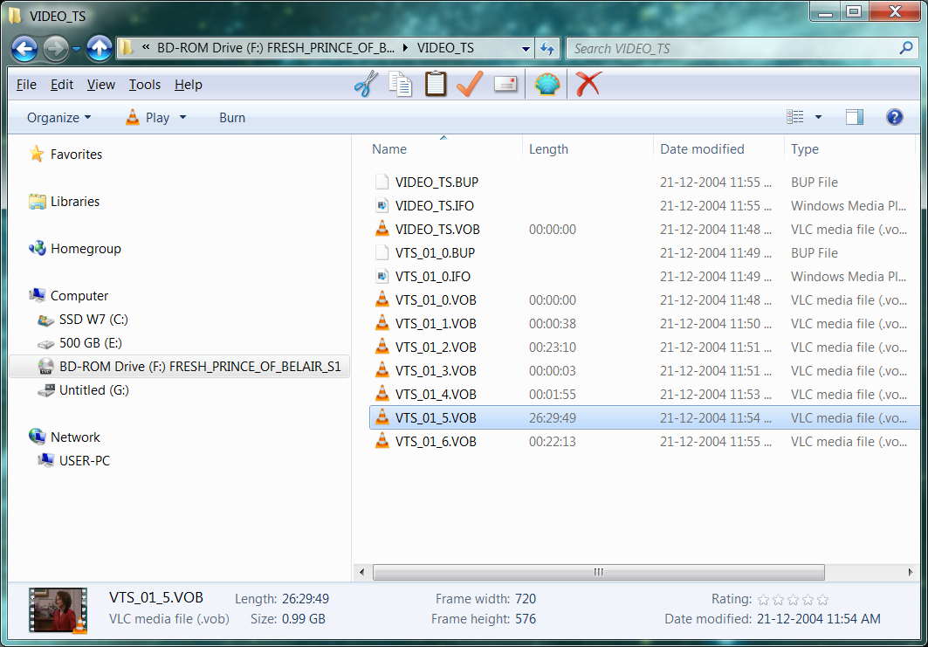Open the blue Help icon

[894, 117]
